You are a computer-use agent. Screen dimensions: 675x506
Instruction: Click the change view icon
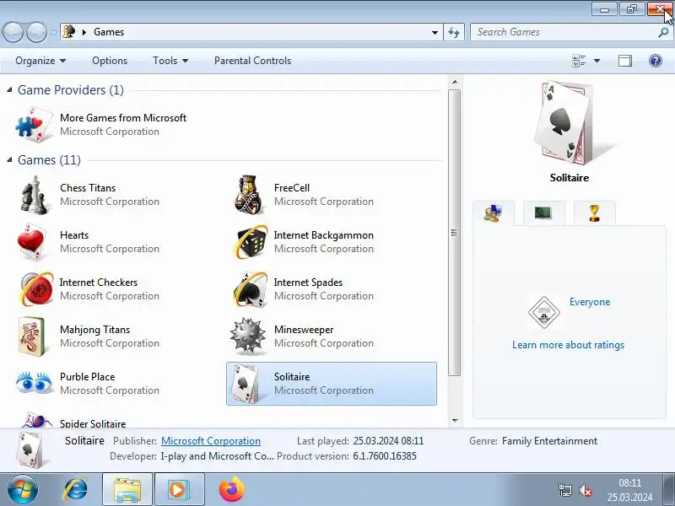[x=579, y=61]
